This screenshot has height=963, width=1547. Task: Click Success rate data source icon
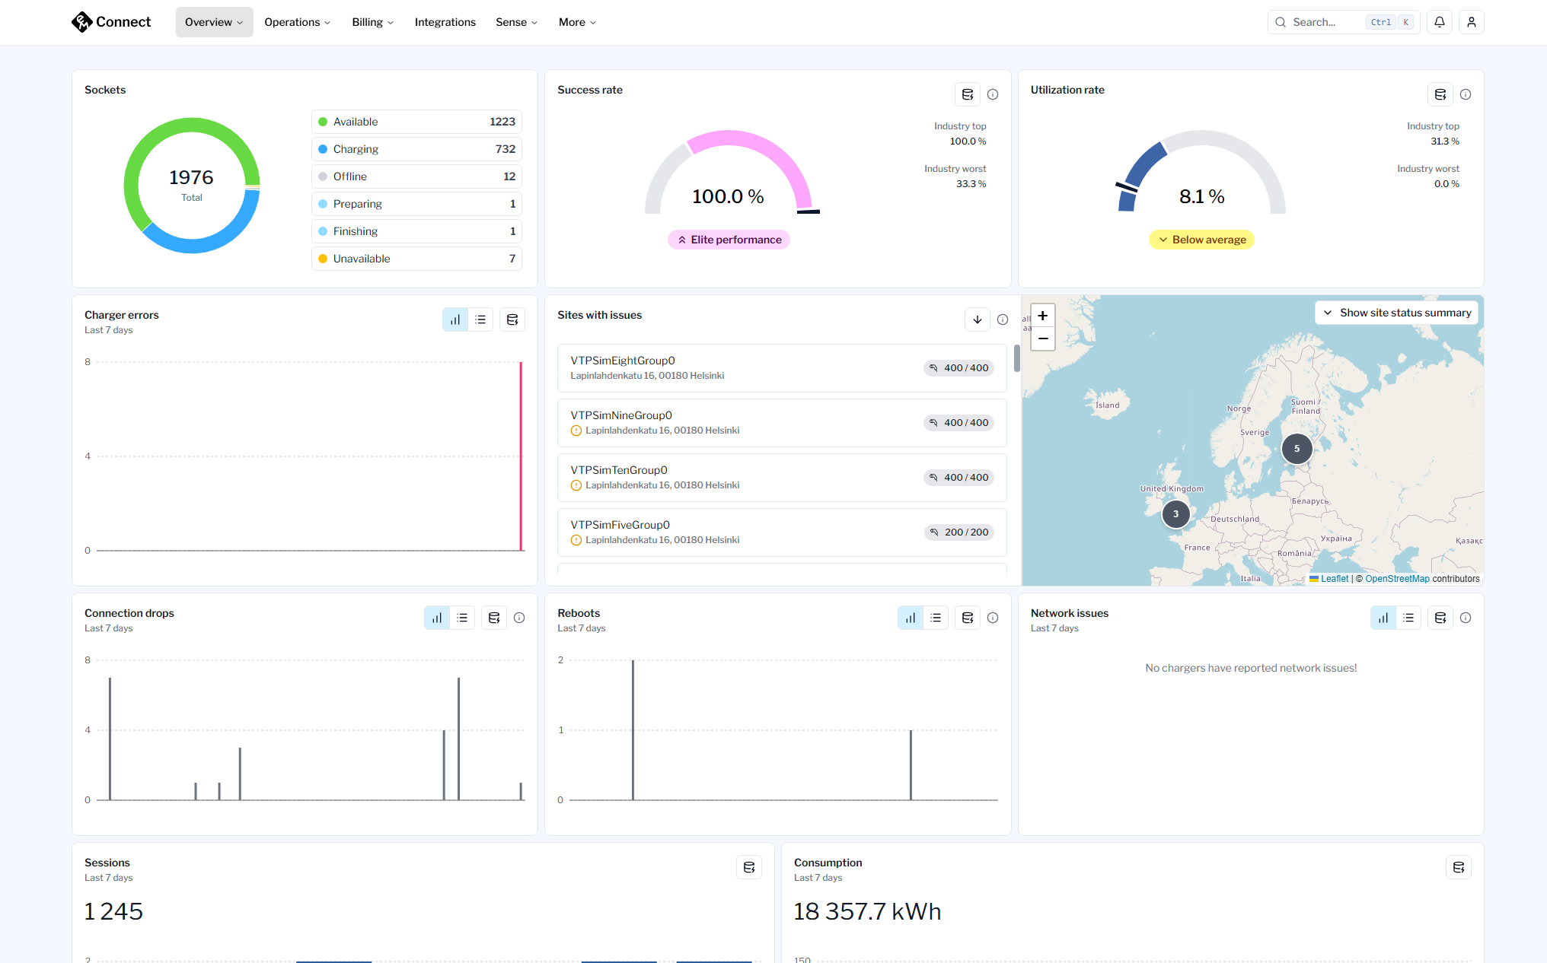point(967,94)
